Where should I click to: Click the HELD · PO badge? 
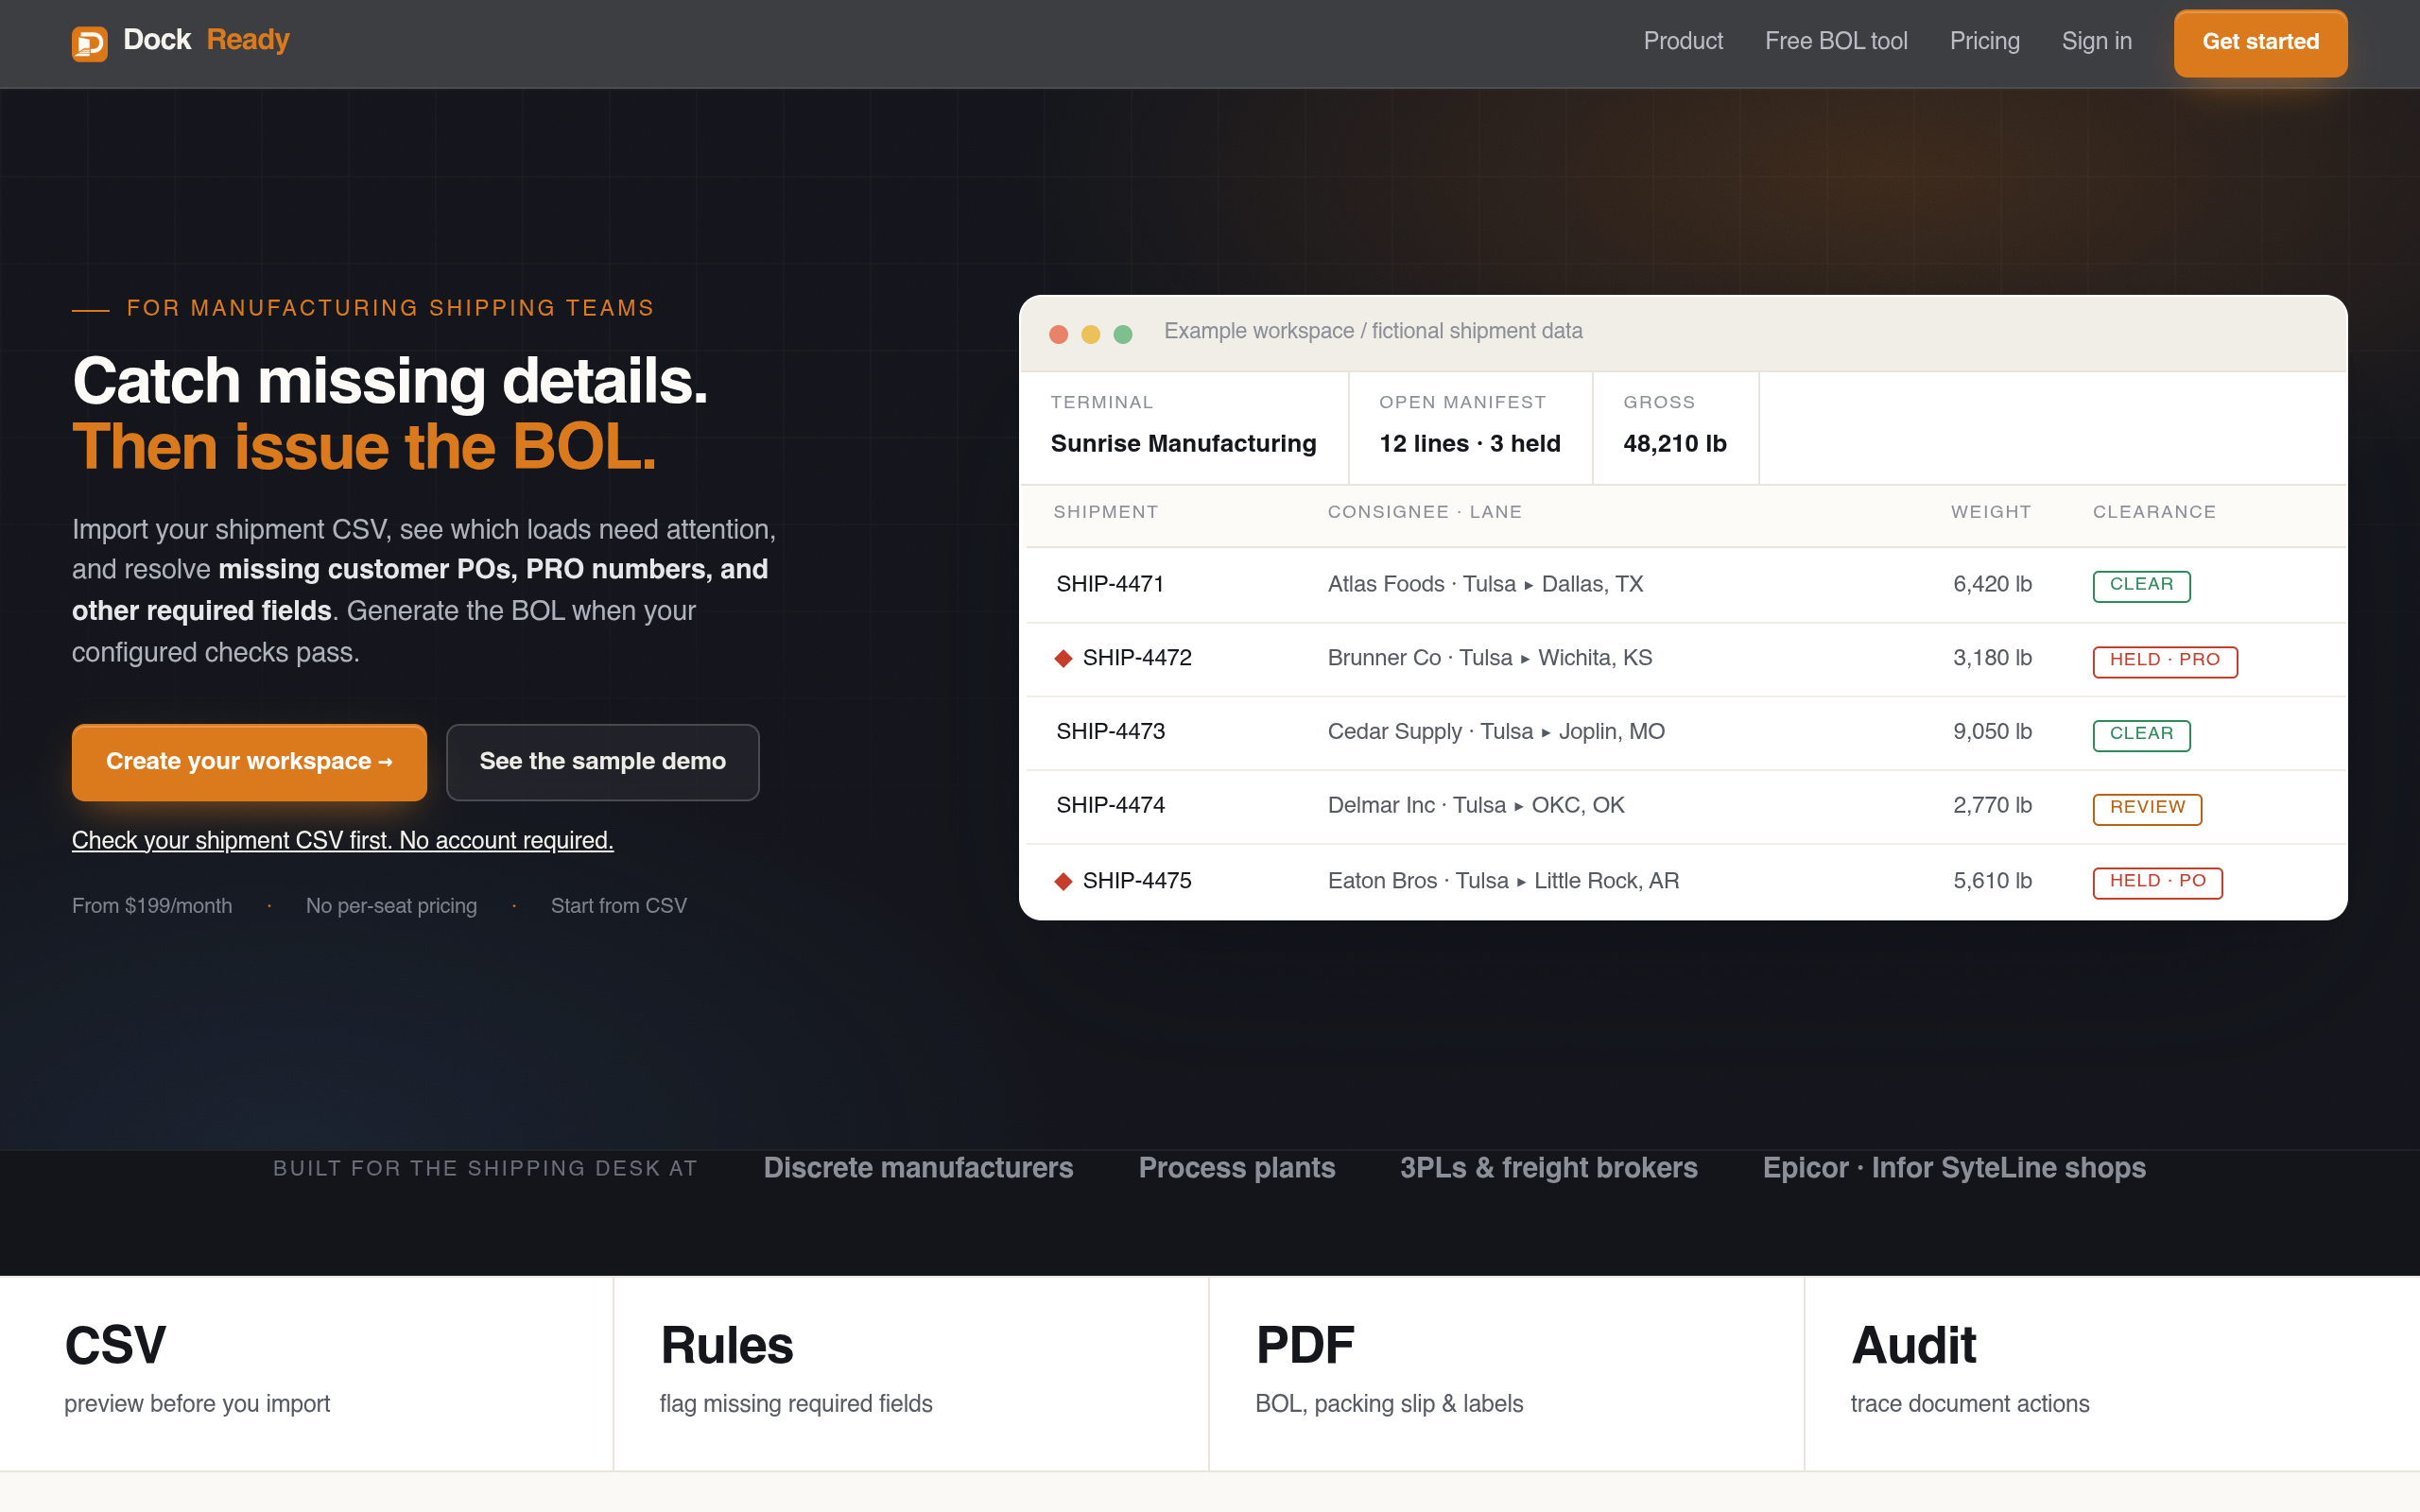(2157, 883)
